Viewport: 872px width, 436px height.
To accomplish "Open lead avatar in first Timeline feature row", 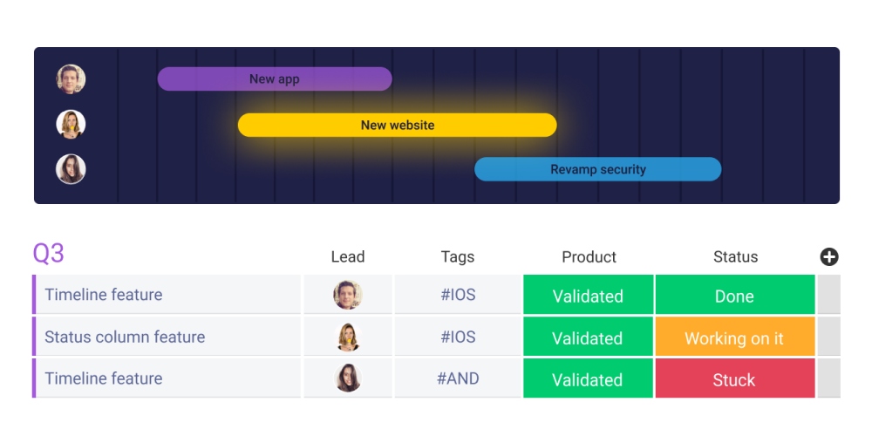I will pyautogui.click(x=347, y=295).
